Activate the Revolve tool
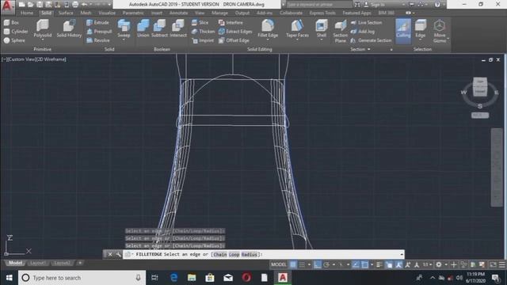The image size is (507, 285). [x=98, y=40]
